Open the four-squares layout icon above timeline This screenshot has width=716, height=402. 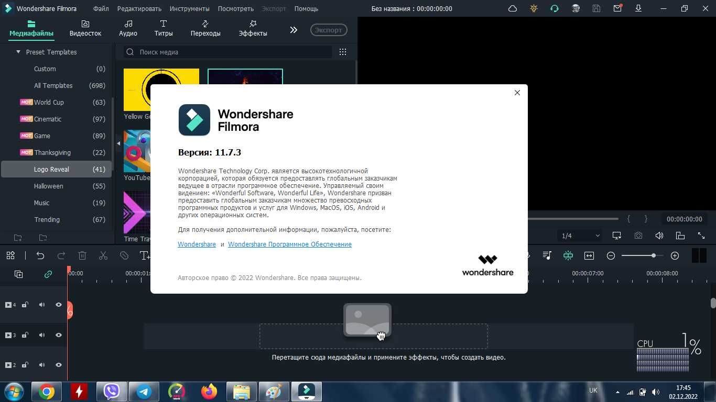10,255
